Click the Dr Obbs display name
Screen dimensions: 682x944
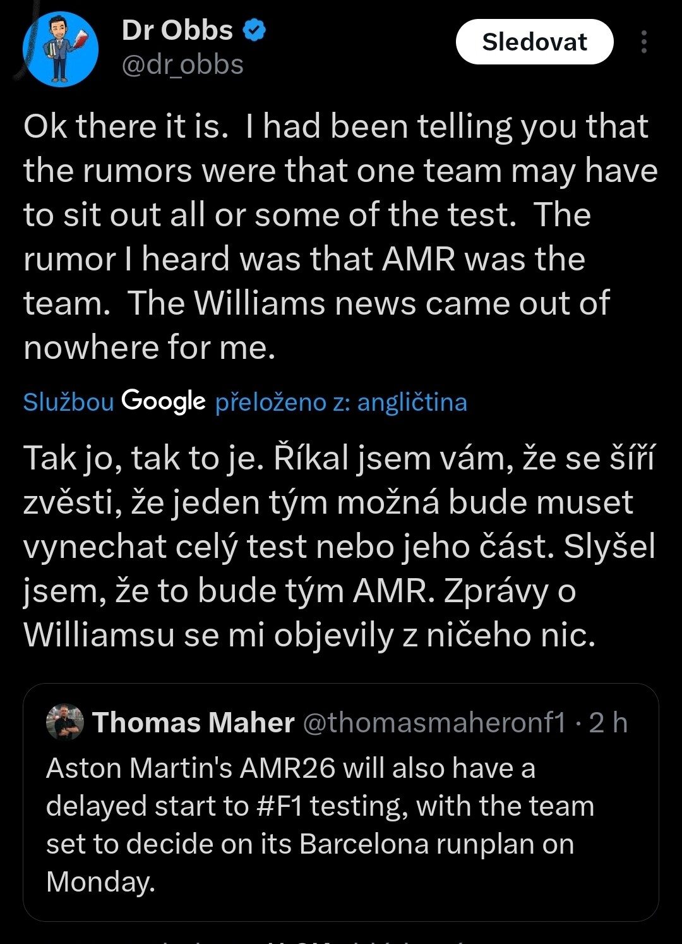(177, 30)
